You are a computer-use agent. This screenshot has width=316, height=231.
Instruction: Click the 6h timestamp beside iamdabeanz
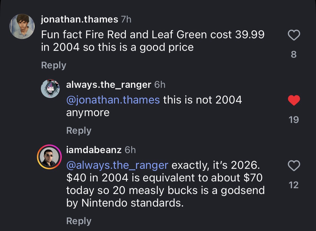130,150
